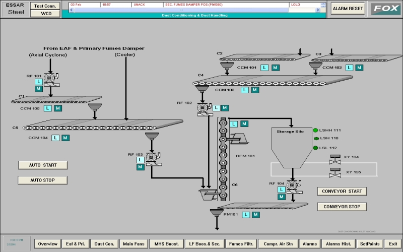Click the ALARM RESET button
This screenshot has height=252, width=403.
pyautogui.click(x=348, y=9)
